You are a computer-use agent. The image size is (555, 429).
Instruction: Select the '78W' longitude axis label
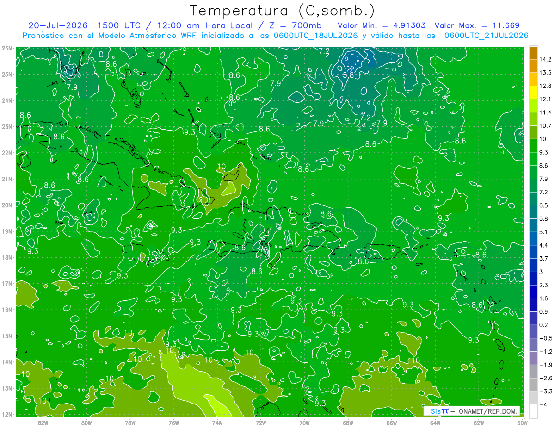pos(130,423)
